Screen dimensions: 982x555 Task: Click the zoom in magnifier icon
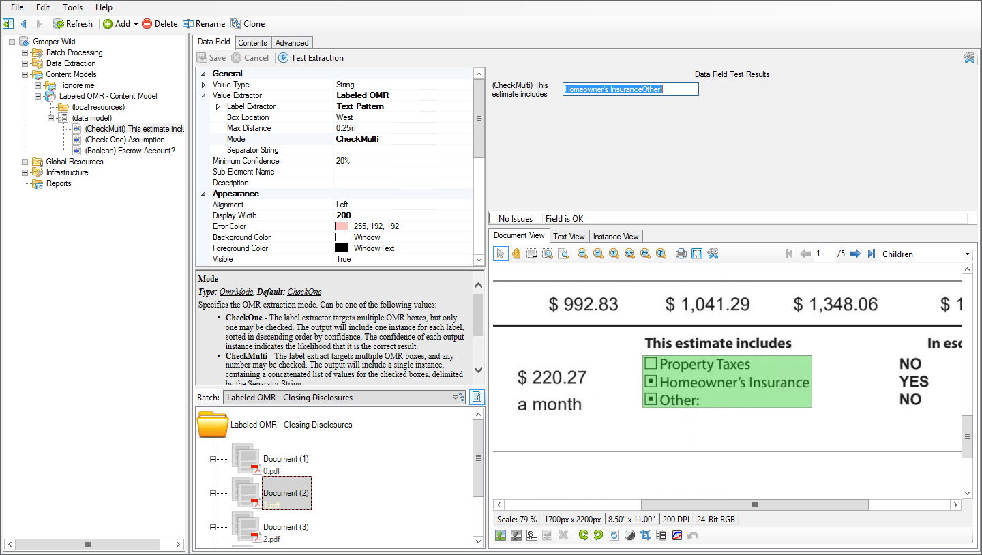point(582,254)
